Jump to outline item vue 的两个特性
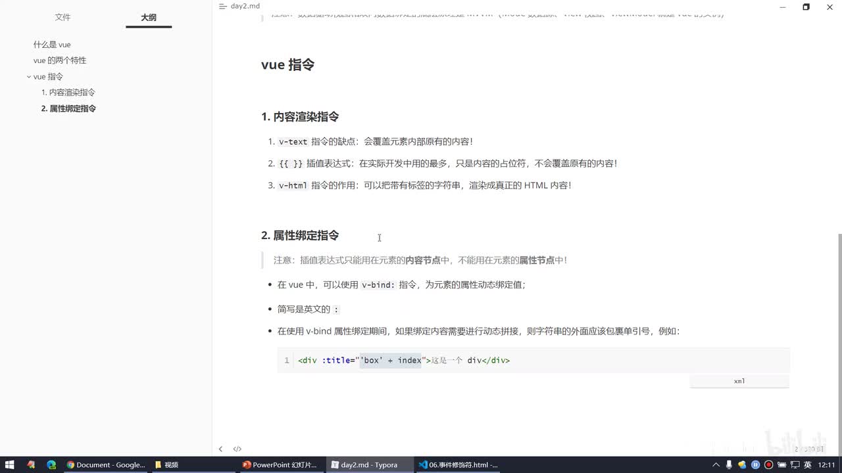This screenshot has width=842, height=473. pyautogui.click(x=60, y=60)
